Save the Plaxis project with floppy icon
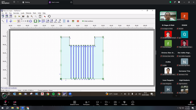Viewport: 196px width, 110px height. (23, 16)
